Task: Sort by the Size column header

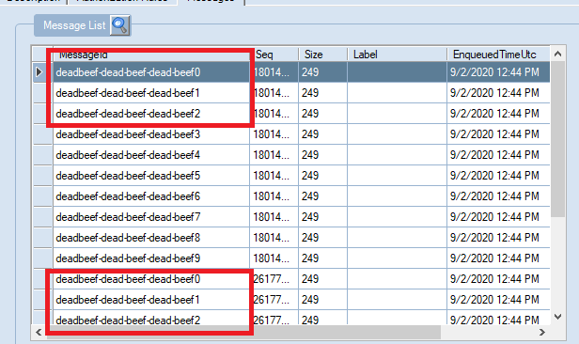Action: 322,55
